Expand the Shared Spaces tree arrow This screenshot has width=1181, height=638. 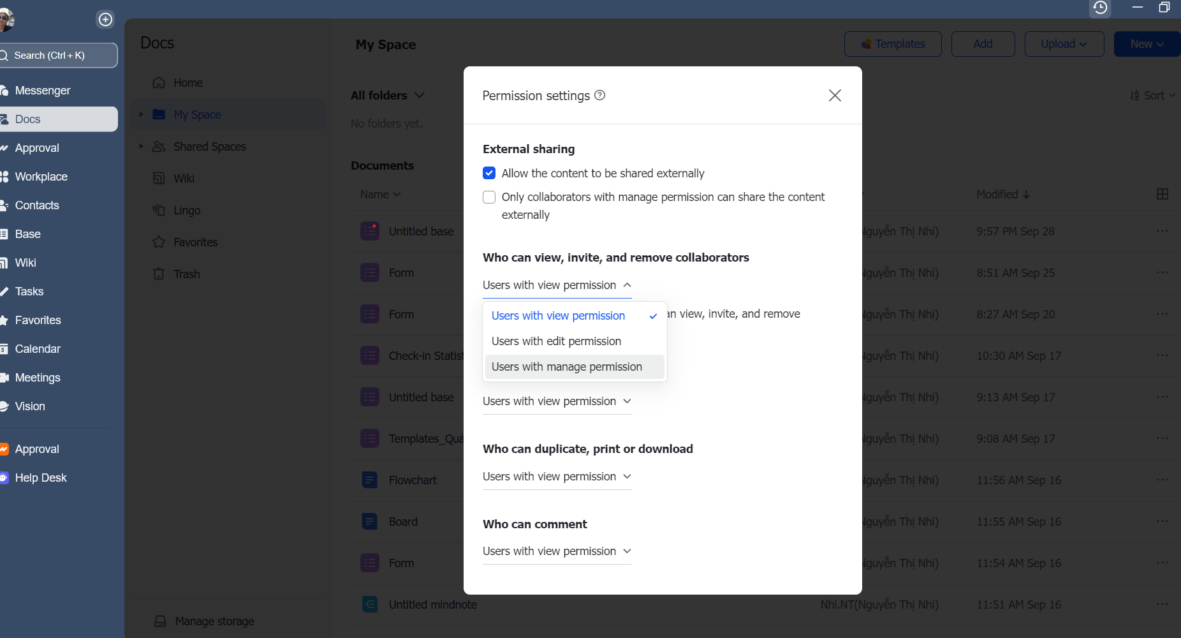pyautogui.click(x=141, y=147)
